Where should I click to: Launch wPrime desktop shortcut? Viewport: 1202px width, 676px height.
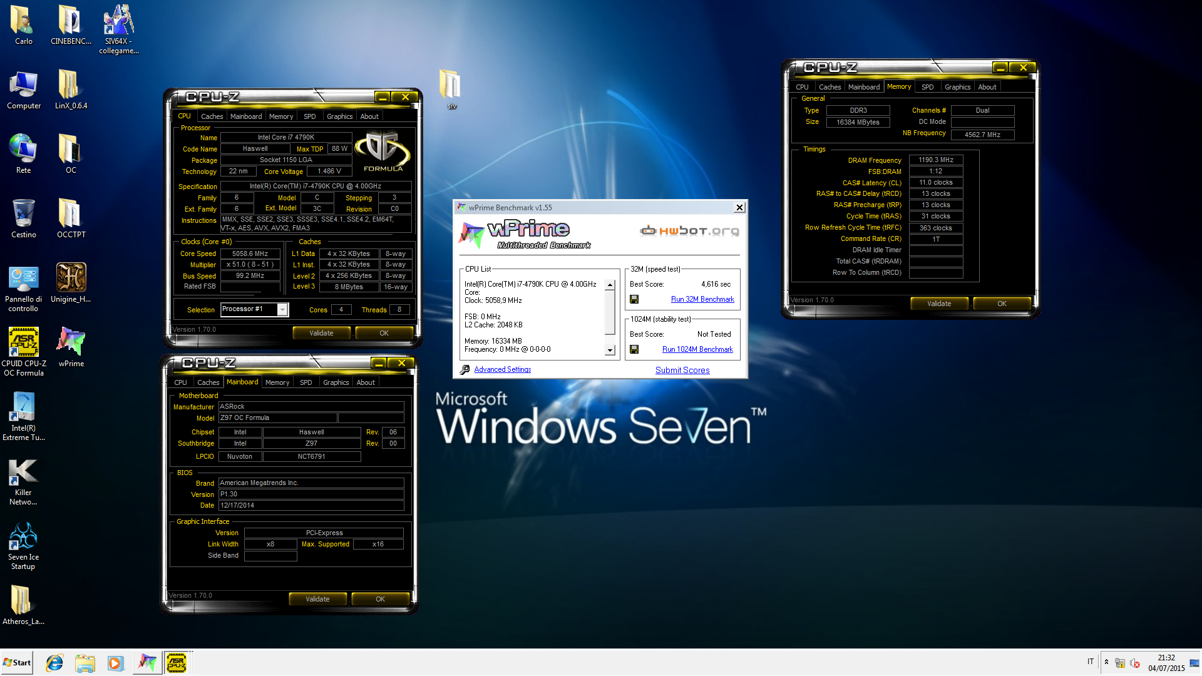[x=71, y=347]
